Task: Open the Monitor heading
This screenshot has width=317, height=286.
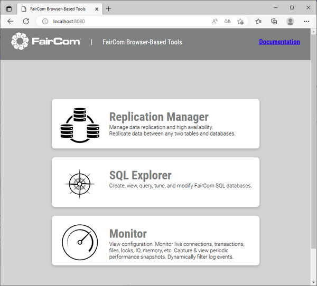Action: coord(128,234)
